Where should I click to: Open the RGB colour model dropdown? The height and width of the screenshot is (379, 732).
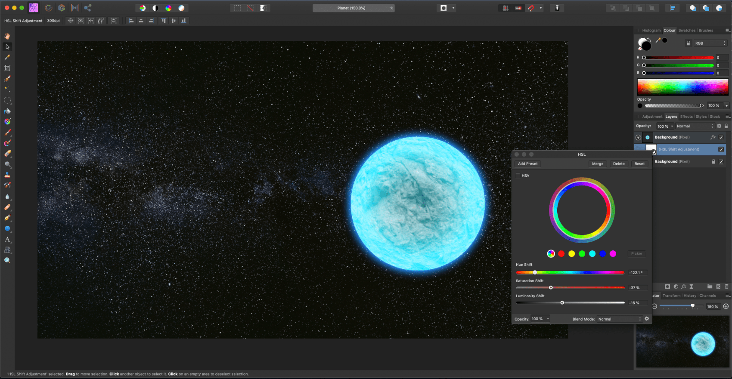(x=710, y=43)
